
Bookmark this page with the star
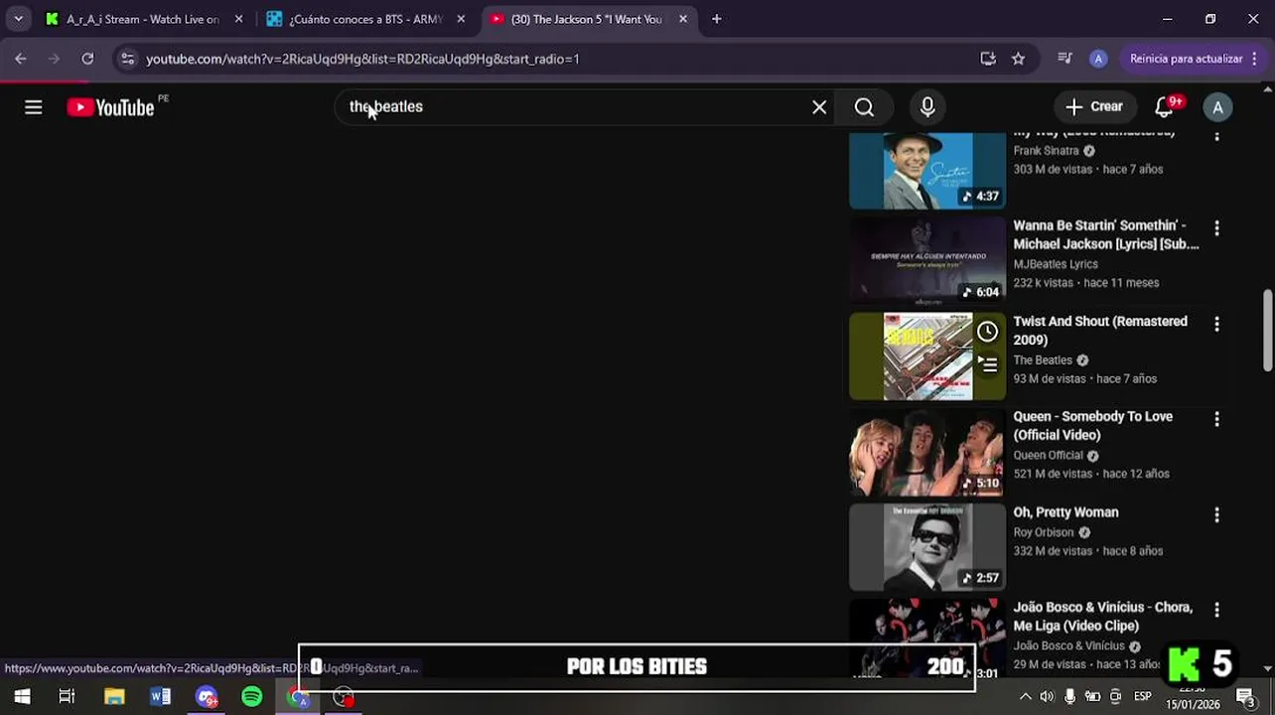click(x=1018, y=59)
